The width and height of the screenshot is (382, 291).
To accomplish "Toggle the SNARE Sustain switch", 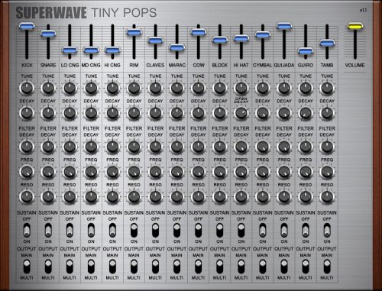I will tap(48, 231).
